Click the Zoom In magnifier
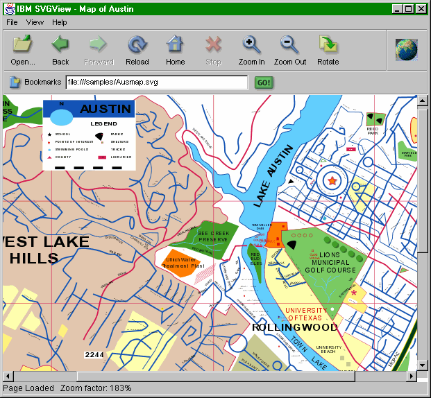 click(251, 44)
